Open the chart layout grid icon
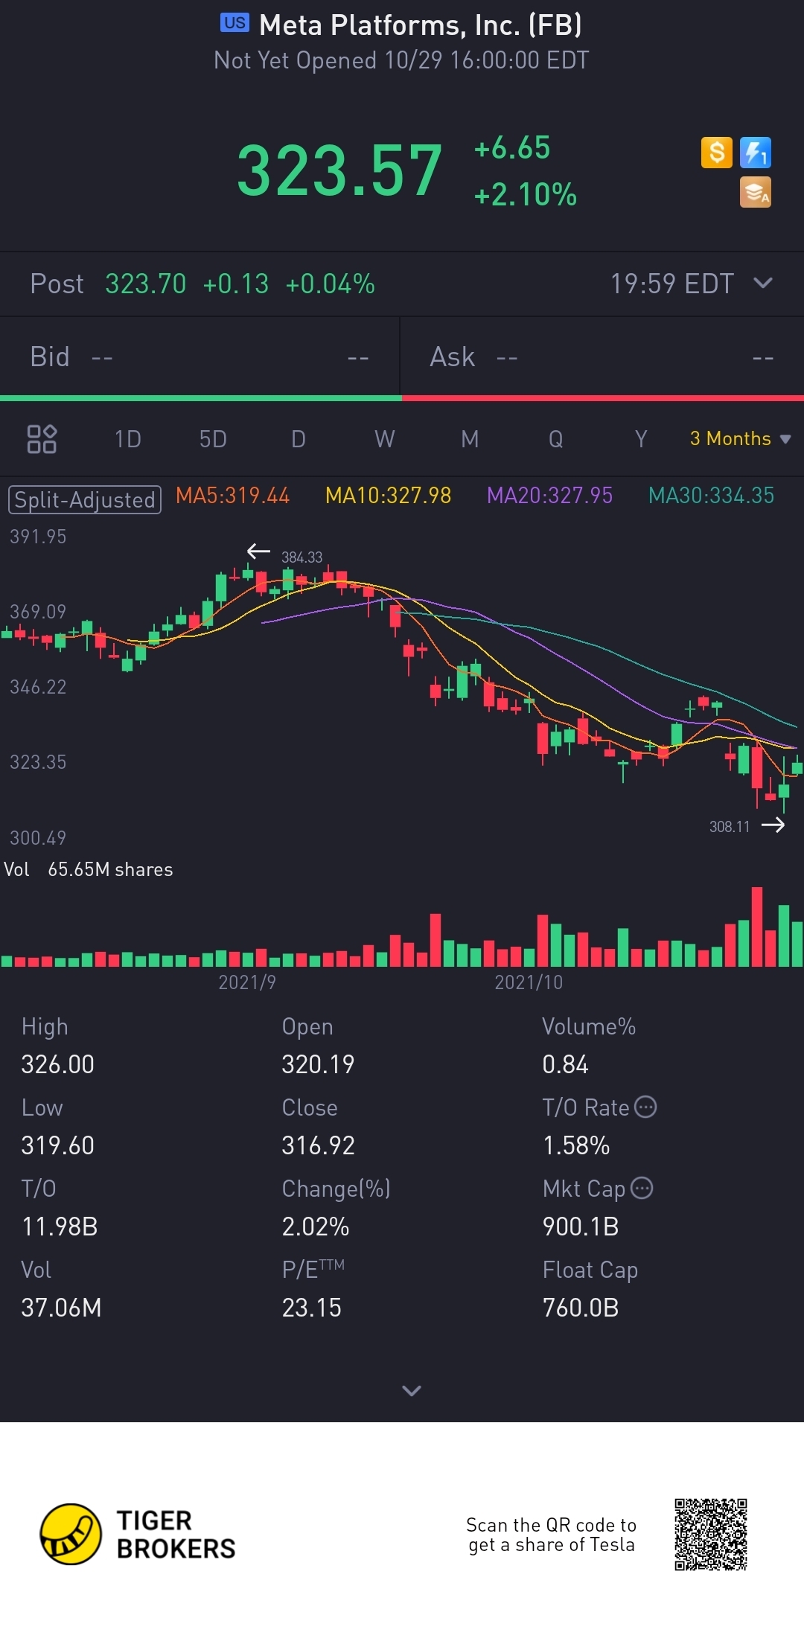Image resolution: width=804 pixels, height=1647 pixels. tap(42, 439)
